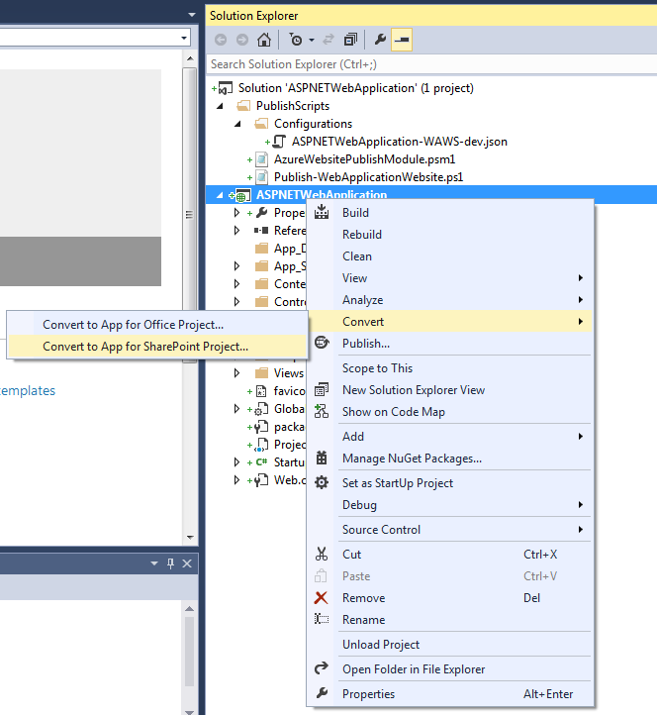Select Convert to App for SharePoint Project...
657x715 pixels.
tap(157, 347)
